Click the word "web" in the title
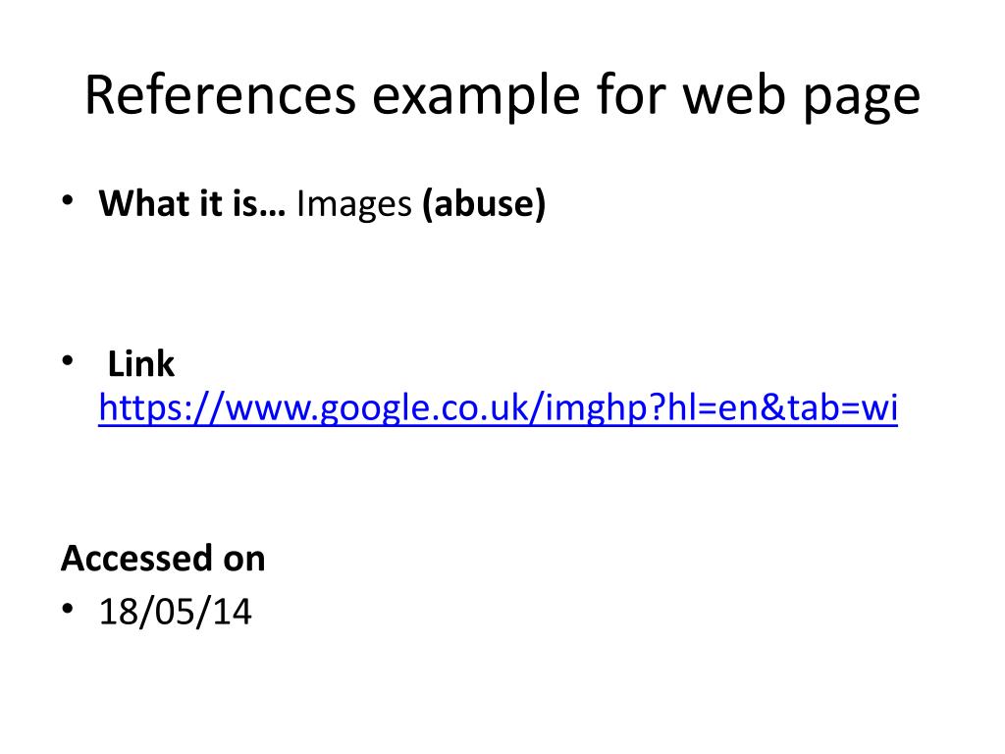 coord(734,94)
